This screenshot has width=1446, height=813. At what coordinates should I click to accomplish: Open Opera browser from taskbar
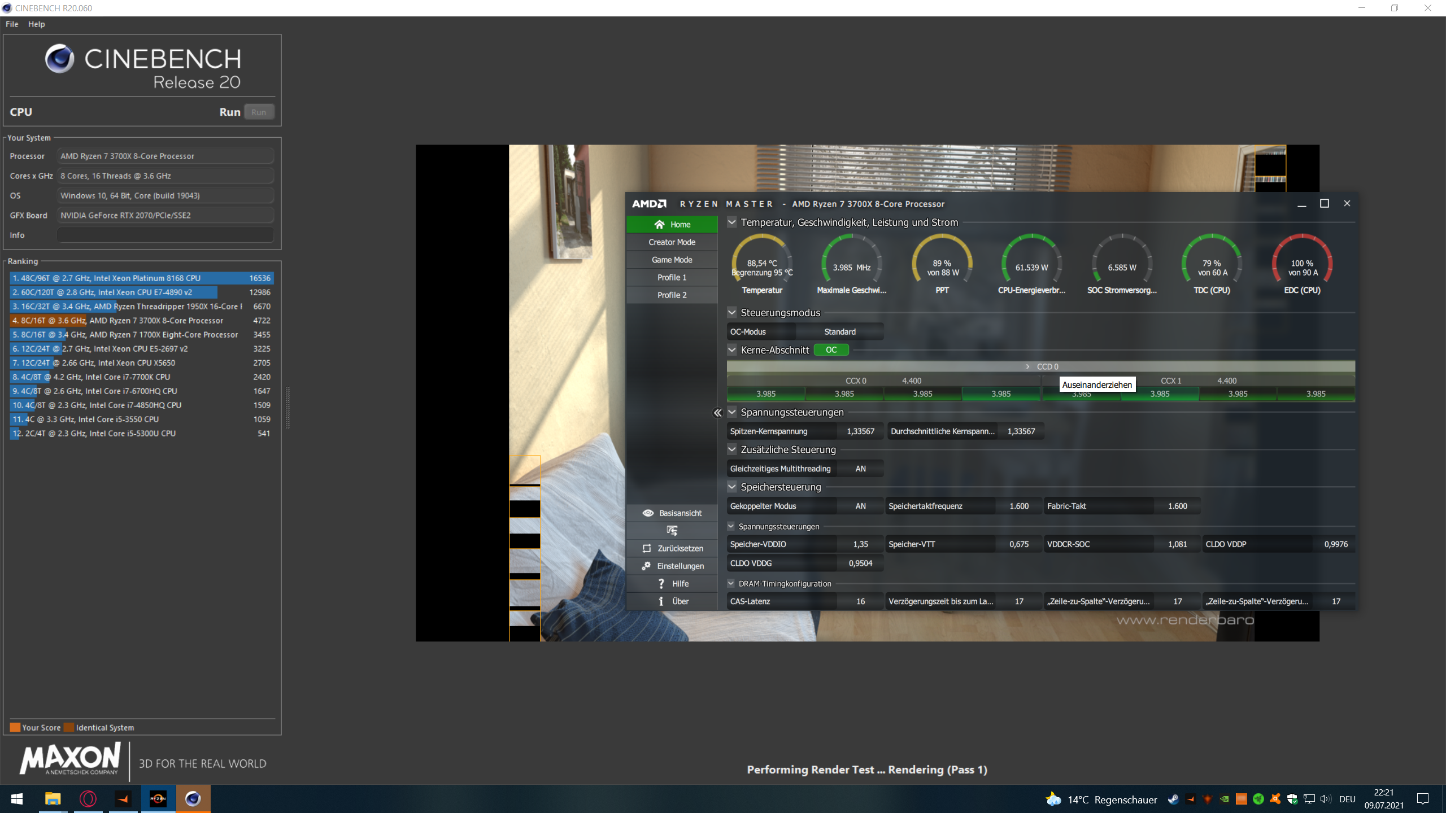(x=88, y=798)
